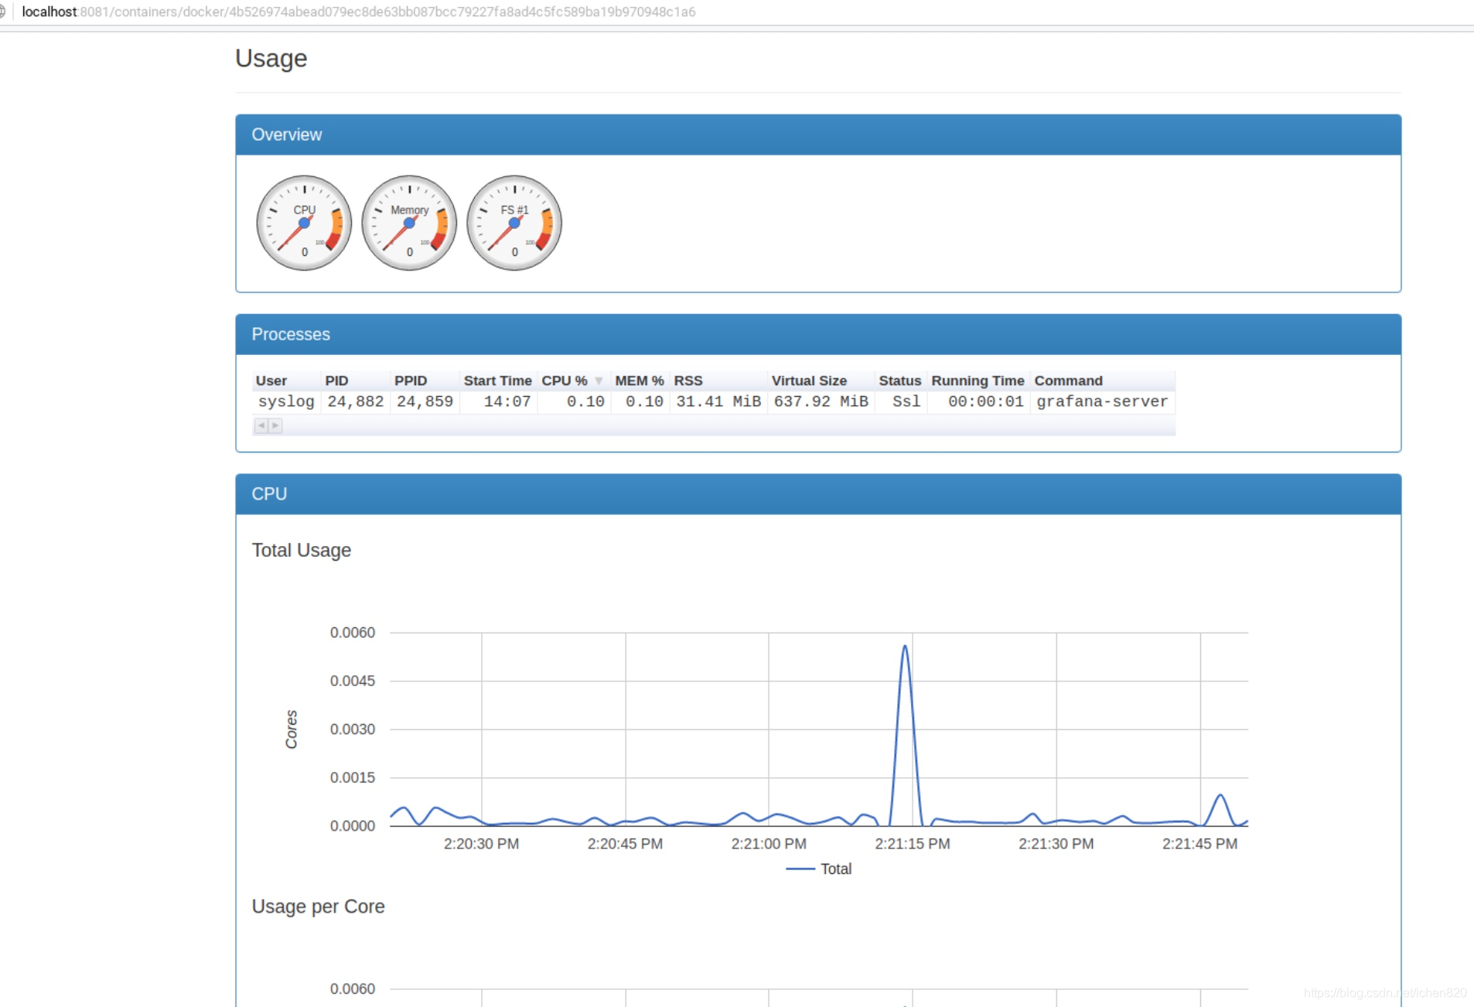Sort processes by Running Time column
The height and width of the screenshot is (1007, 1474).
(978, 381)
